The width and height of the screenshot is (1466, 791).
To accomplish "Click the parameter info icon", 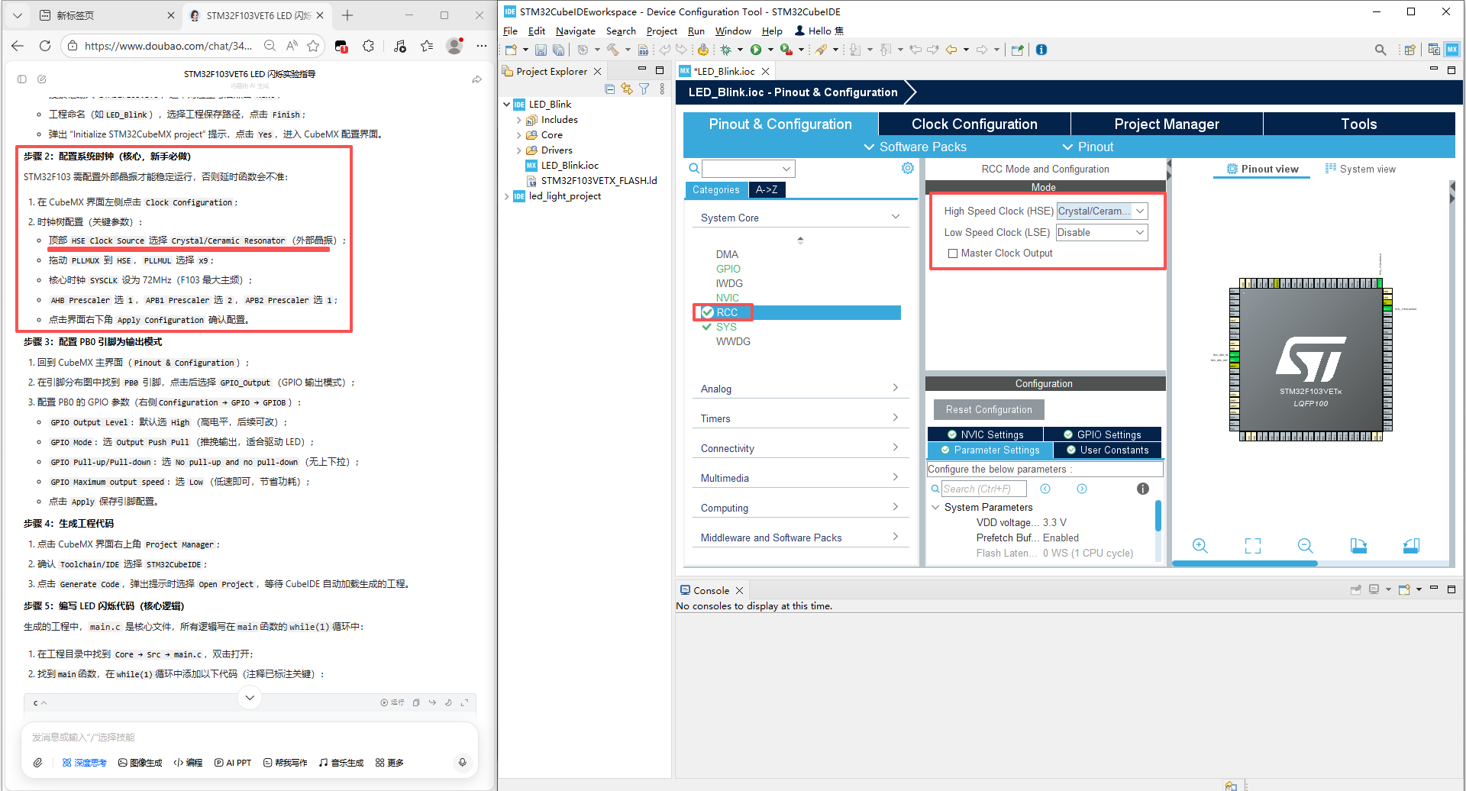I will click(1143, 489).
